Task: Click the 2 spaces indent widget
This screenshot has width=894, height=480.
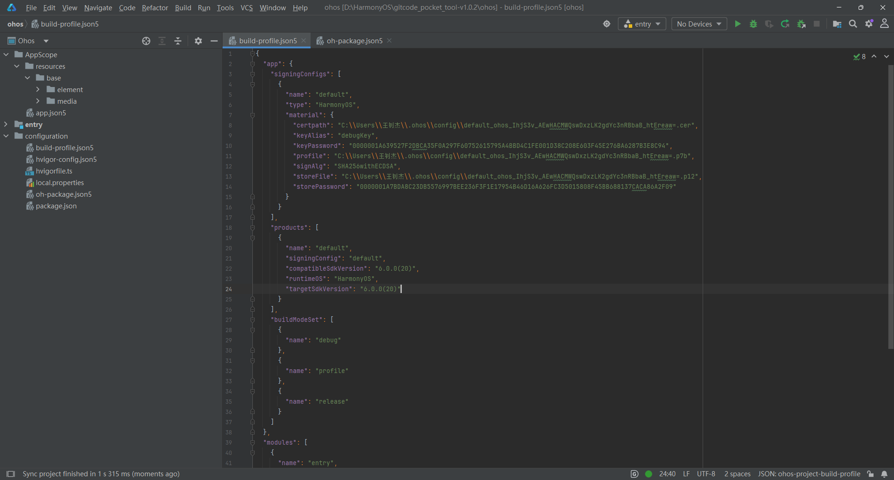Action: click(x=737, y=474)
